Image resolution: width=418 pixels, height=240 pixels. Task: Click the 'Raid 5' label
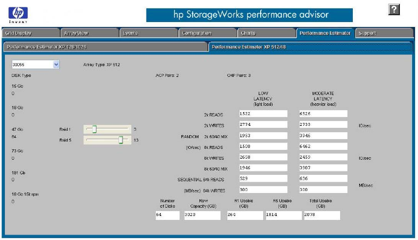point(65,140)
